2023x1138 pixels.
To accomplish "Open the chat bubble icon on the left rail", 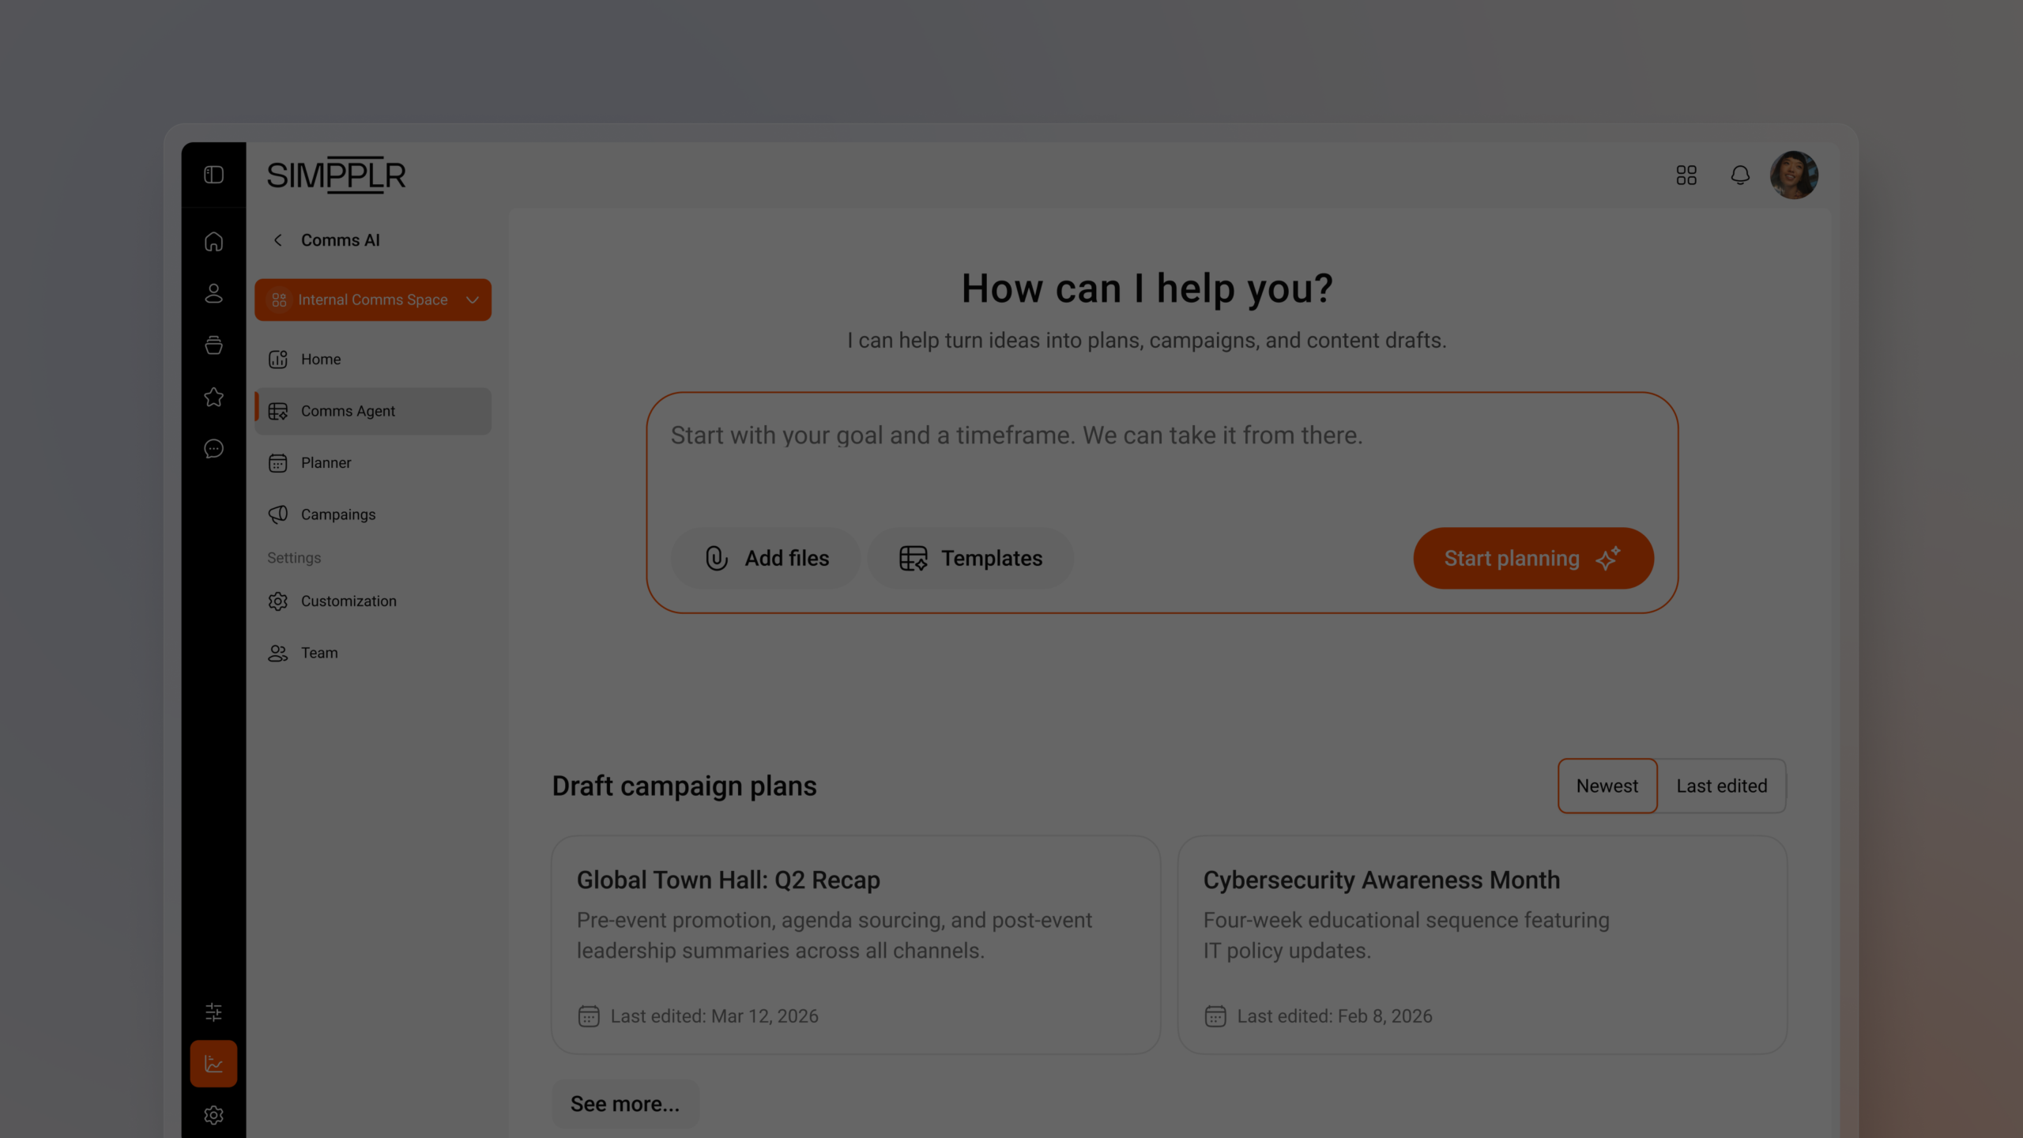I will click(213, 449).
